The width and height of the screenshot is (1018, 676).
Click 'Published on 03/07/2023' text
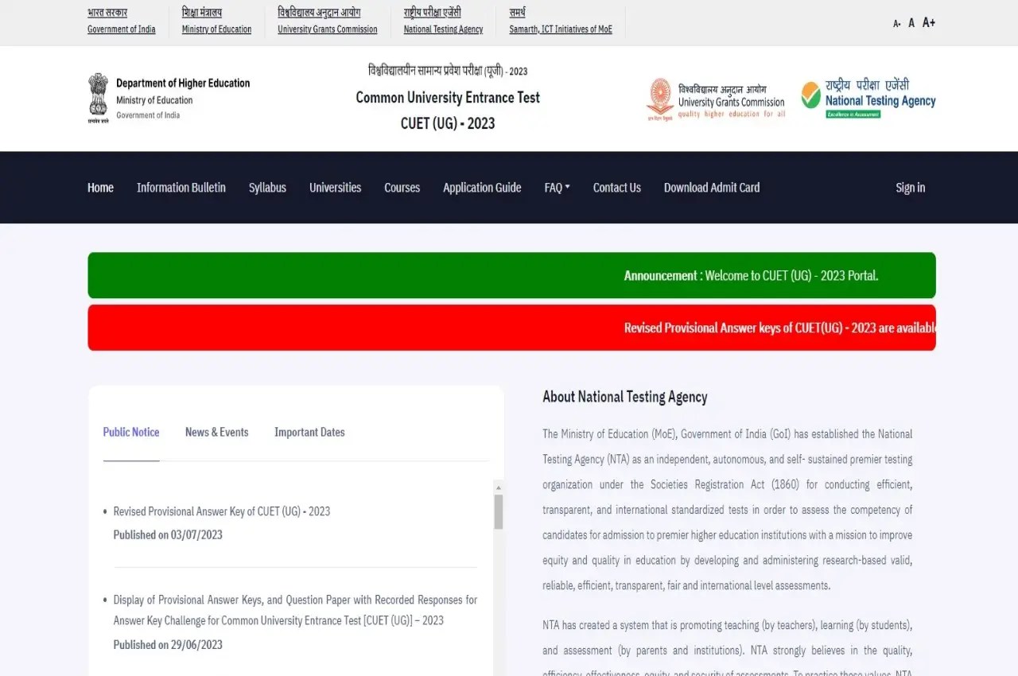168,535
